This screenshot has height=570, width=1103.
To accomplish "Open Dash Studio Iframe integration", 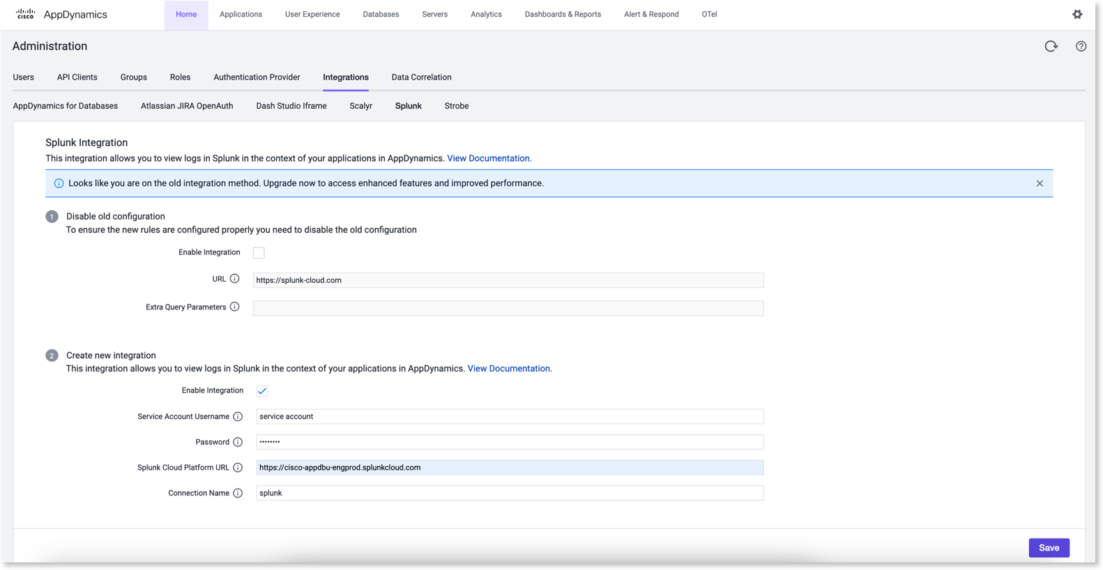I will coord(291,106).
